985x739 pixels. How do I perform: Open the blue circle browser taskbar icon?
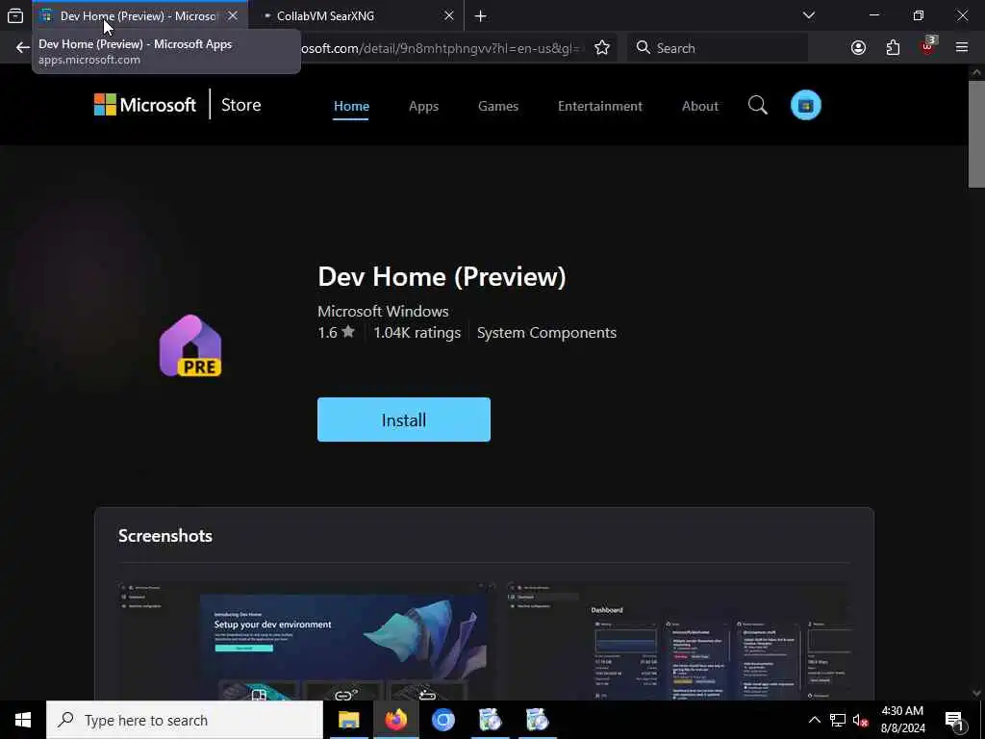(x=442, y=720)
